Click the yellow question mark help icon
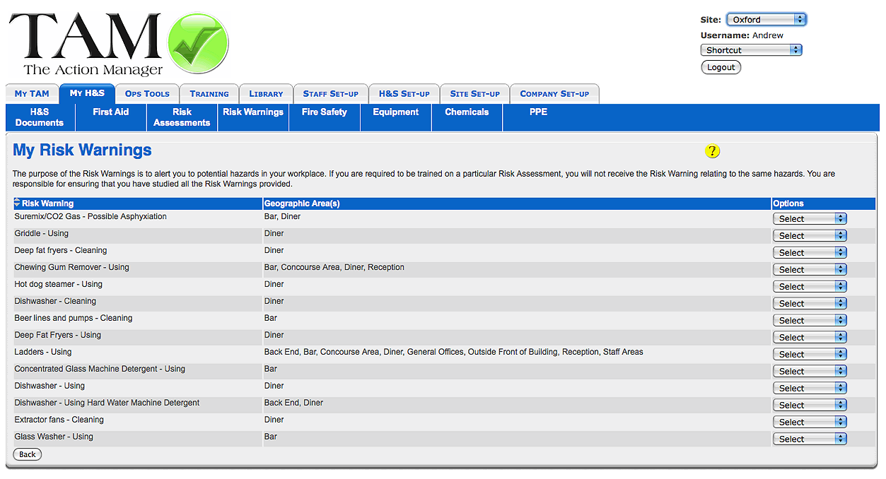Screen dimensions: 886x479 [712, 150]
